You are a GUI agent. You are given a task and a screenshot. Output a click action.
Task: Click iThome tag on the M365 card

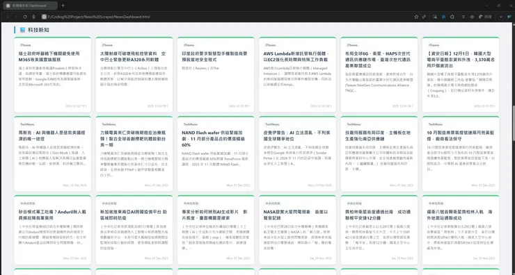pyautogui.click(x=25, y=45)
